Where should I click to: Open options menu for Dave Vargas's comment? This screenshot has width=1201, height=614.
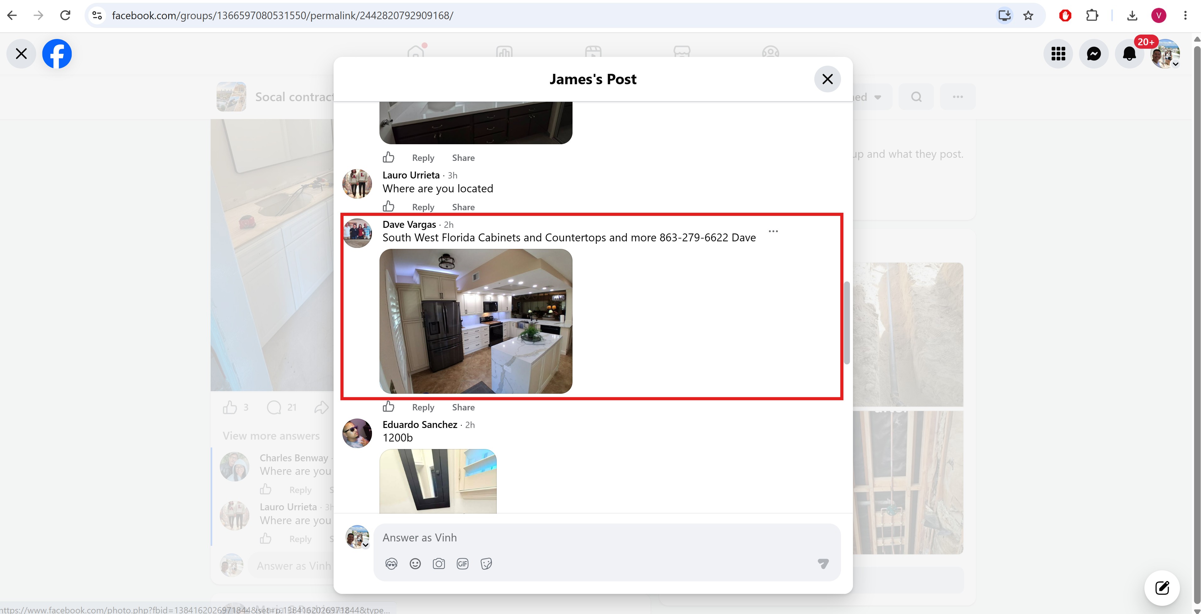[773, 231]
